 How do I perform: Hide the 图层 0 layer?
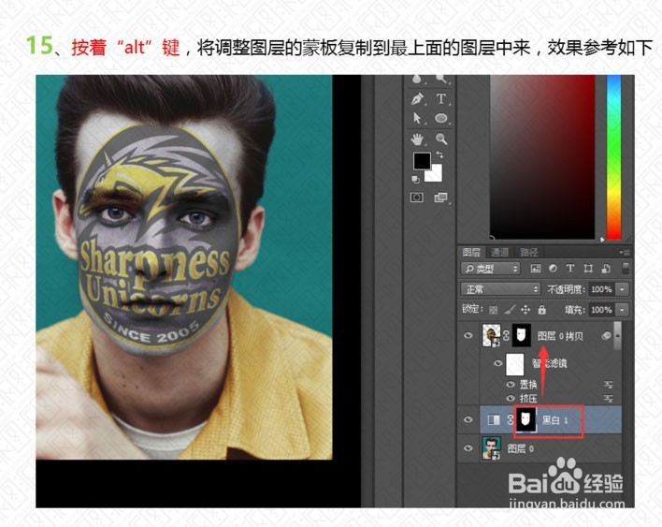[x=468, y=448]
